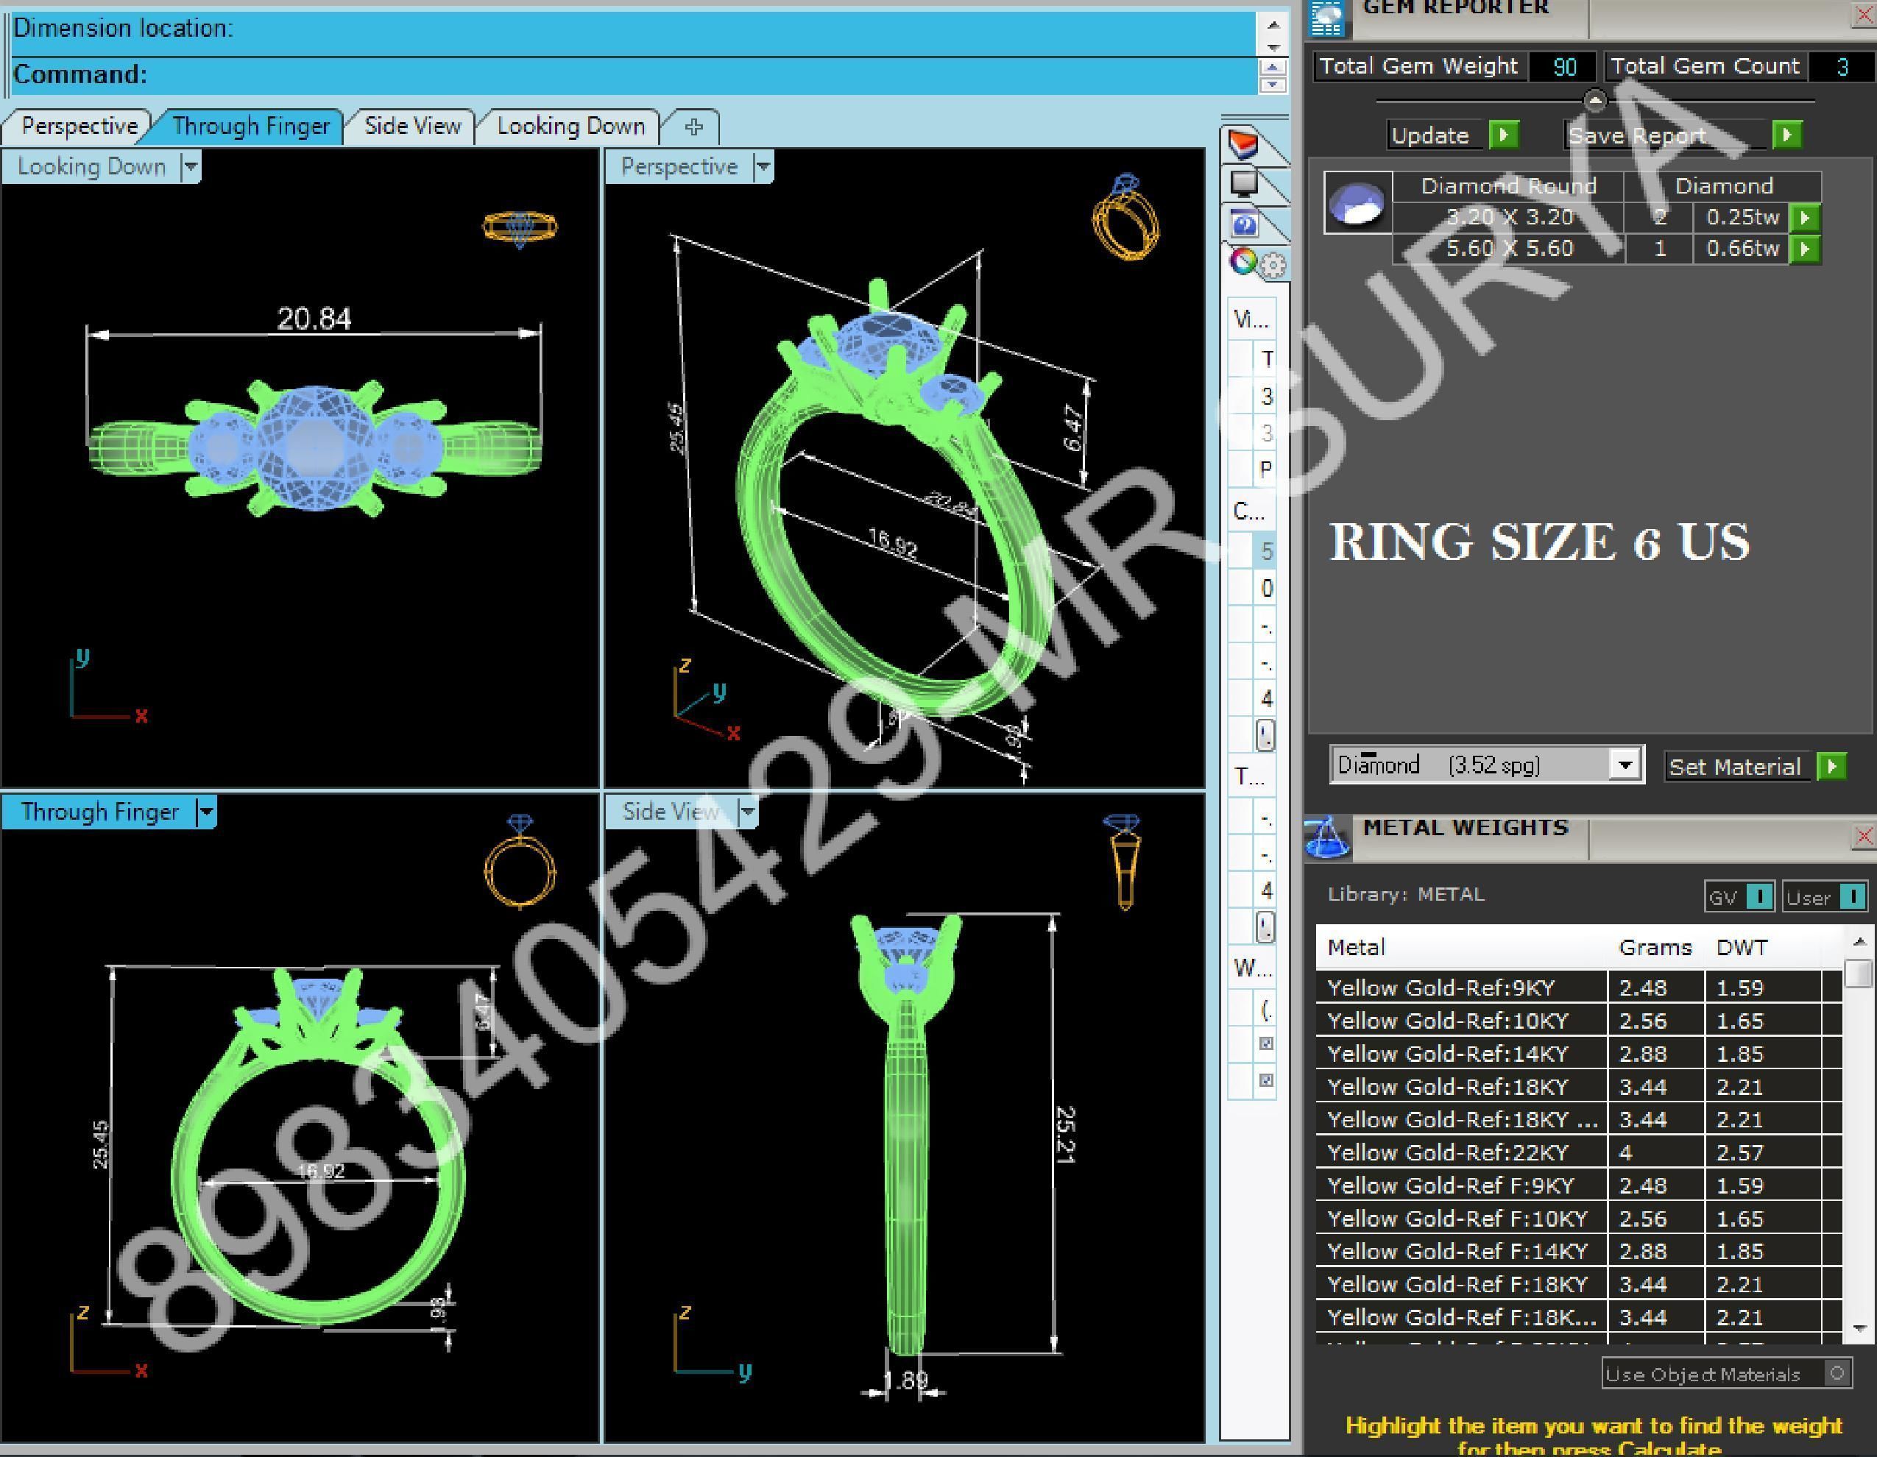
Task: Collapse the Gem Reporter summary expander circle
Action: tap(1595, 101)
